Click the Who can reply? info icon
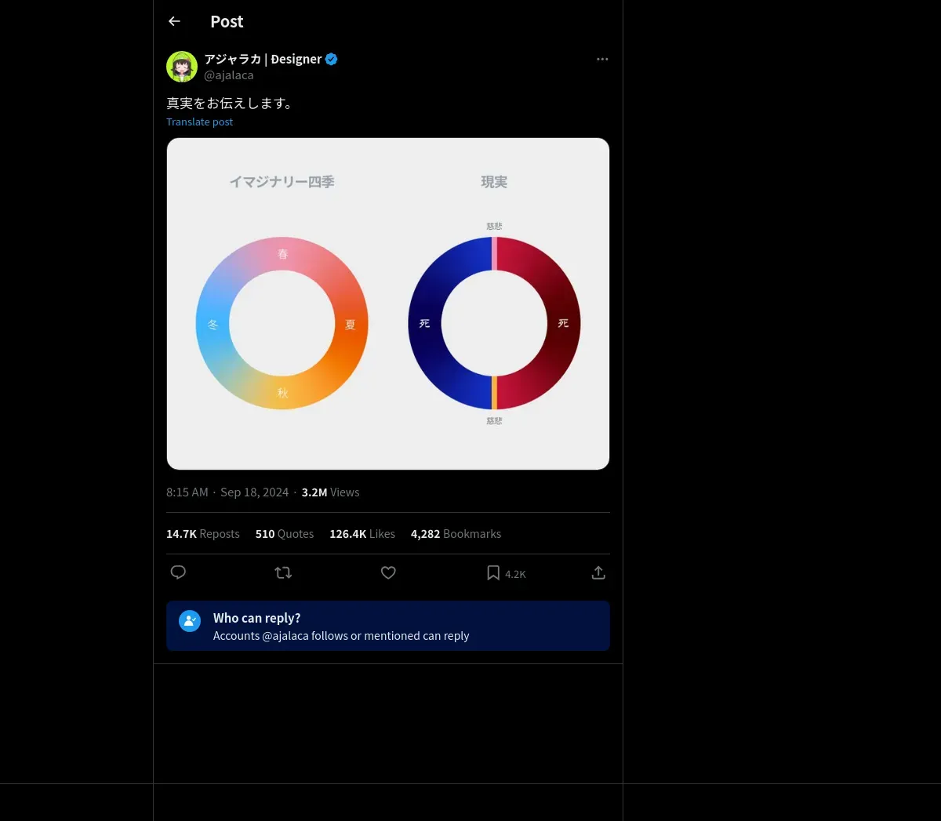This screenshot has height=821, width=941. 190,621
